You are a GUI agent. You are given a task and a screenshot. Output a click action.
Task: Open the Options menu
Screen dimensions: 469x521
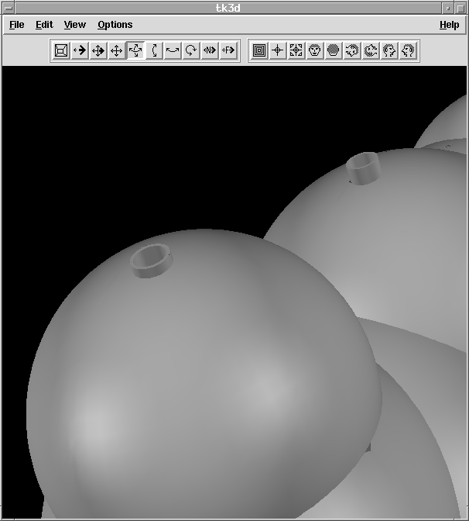pyautogui.click(x=115, y=25)
